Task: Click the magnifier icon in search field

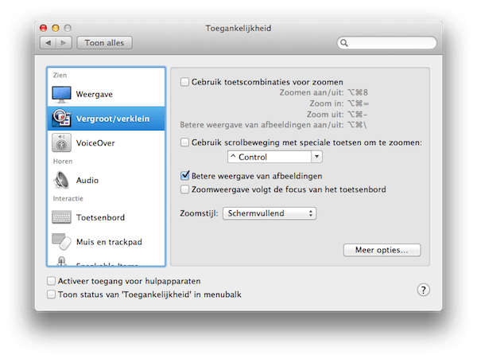Action: coord(344,43)
